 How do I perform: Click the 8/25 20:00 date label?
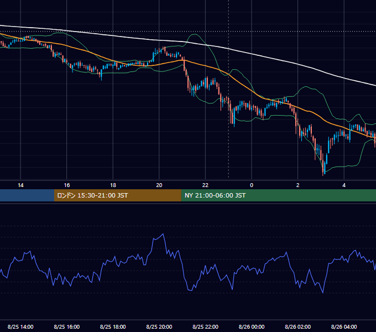click(159, 326)
